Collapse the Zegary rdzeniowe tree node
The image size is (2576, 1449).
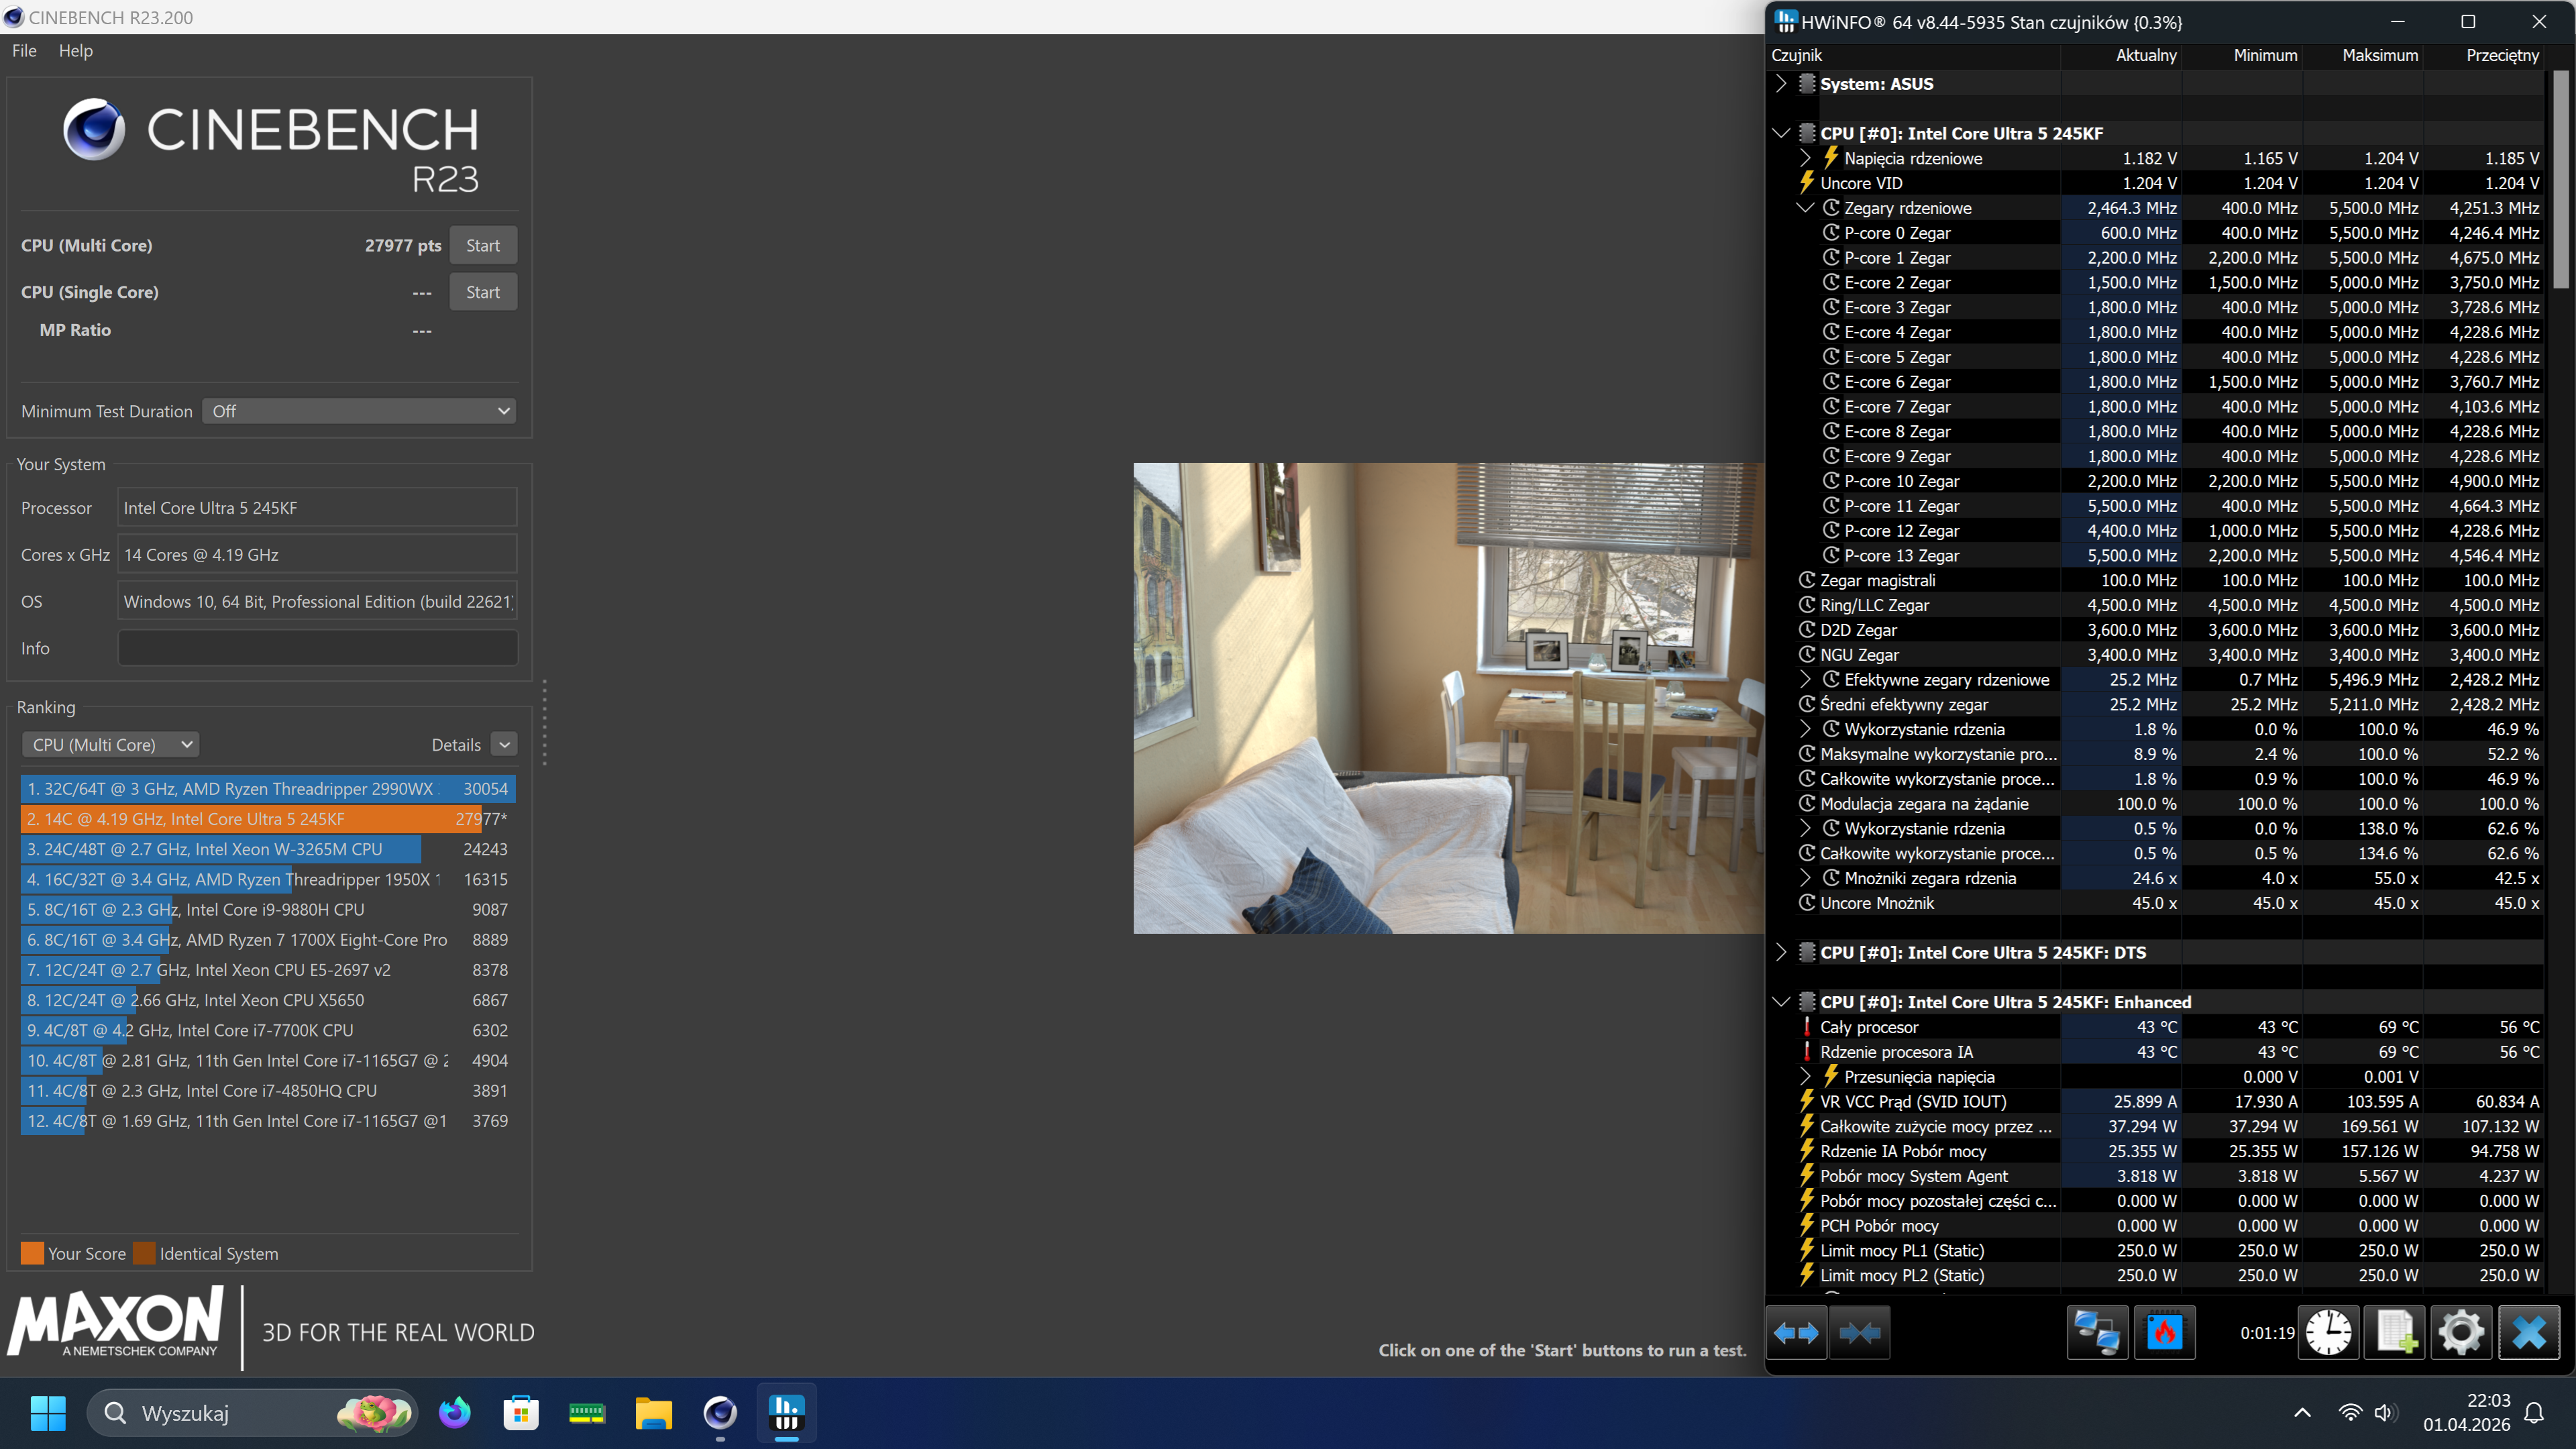click(x=1805, y=208)
